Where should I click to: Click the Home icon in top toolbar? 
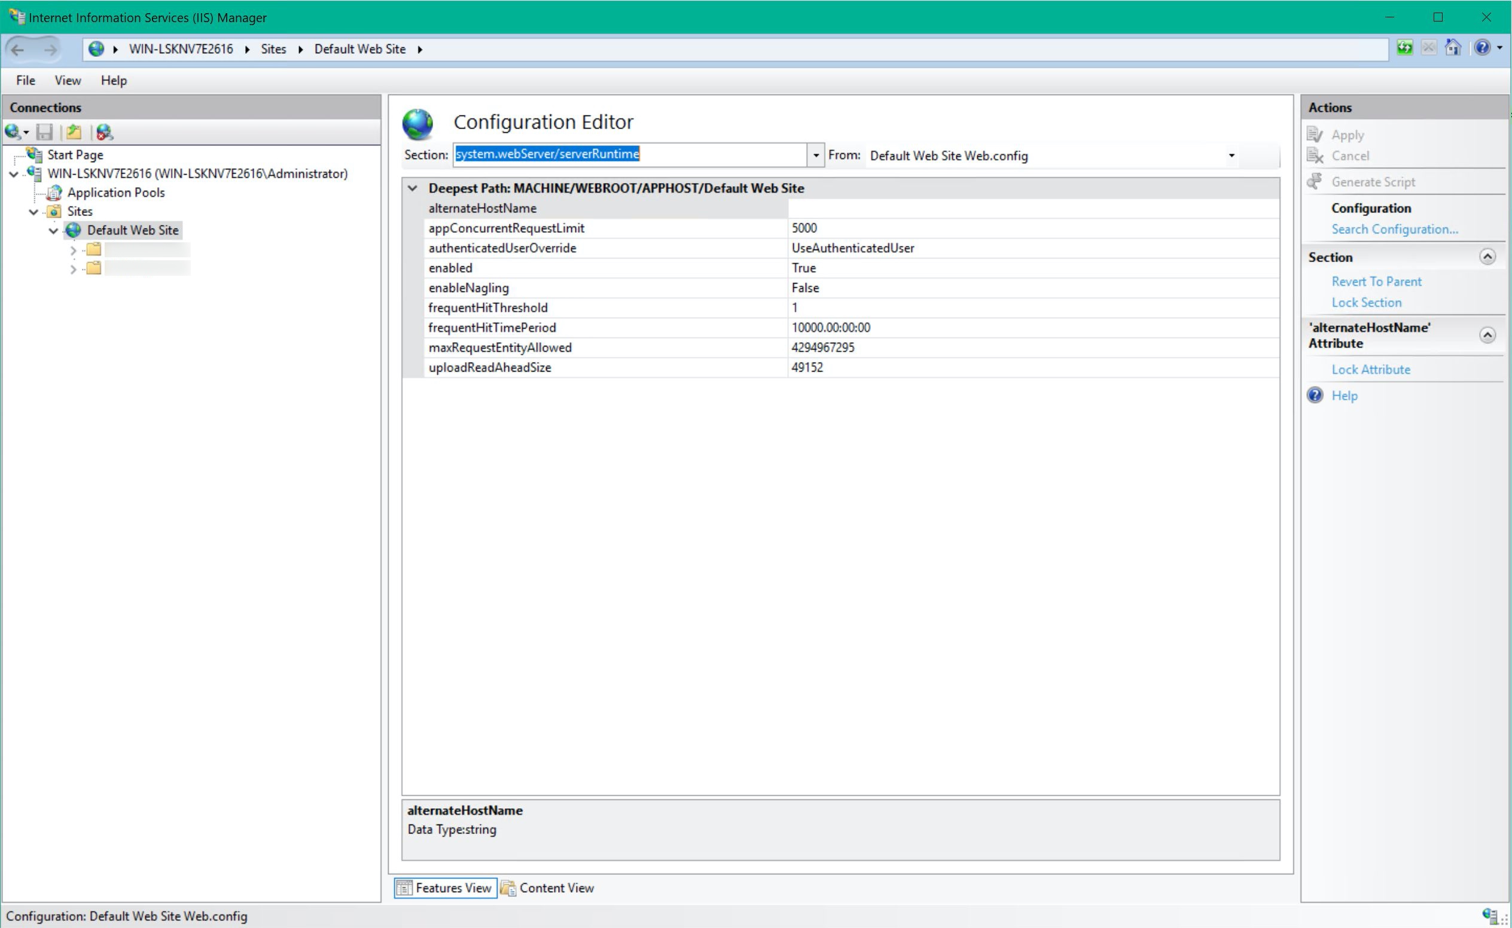point(1453,47)
